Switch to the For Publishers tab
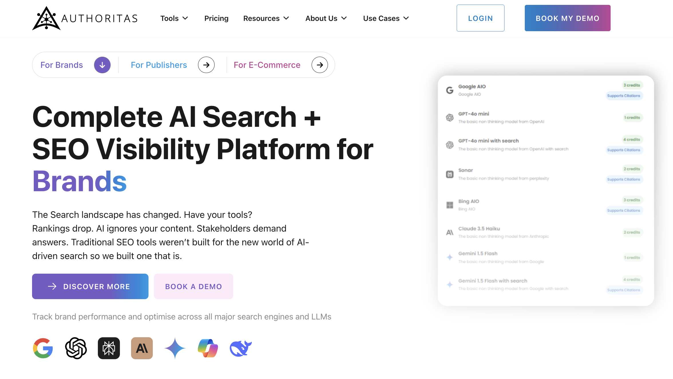Image resolution: width=673 pixels, height=379 pixels. 159,65
